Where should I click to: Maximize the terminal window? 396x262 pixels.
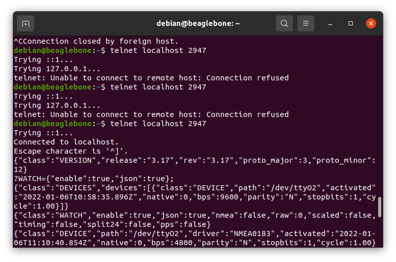click(x=351, y=23)
